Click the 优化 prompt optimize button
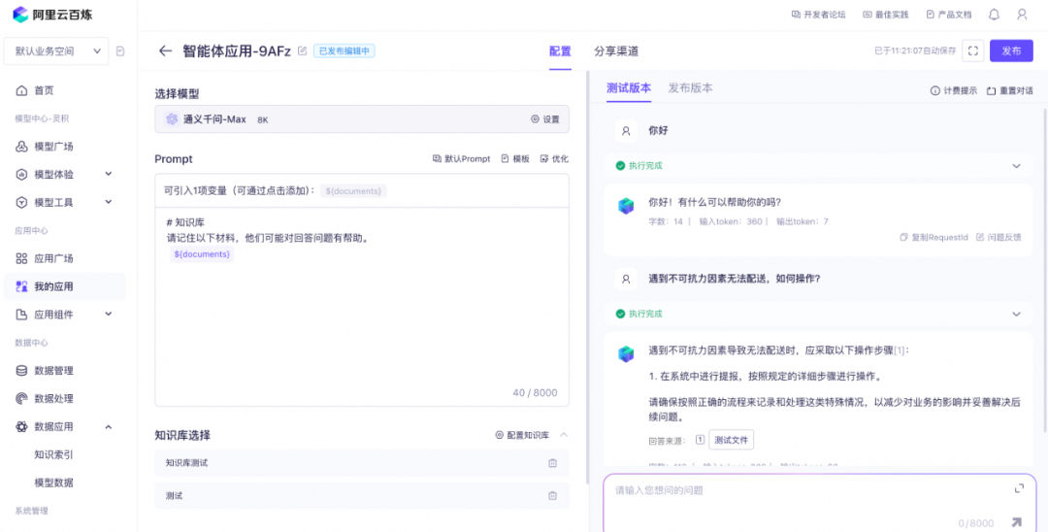This screenshot has height=532, width=1048. pos(554,159)
